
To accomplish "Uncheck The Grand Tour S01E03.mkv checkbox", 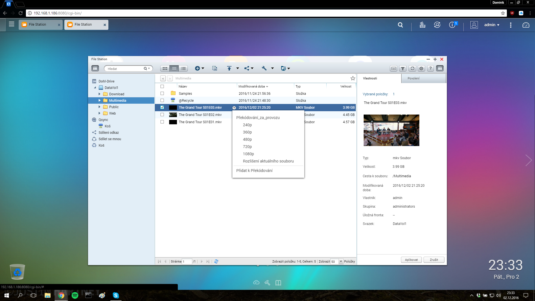I will (162, 107).
